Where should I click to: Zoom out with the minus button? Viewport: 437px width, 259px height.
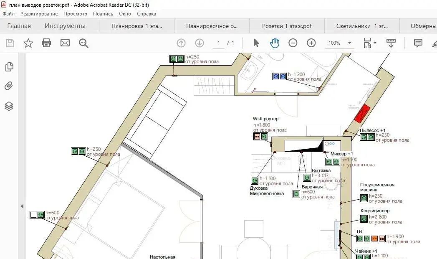293,43
